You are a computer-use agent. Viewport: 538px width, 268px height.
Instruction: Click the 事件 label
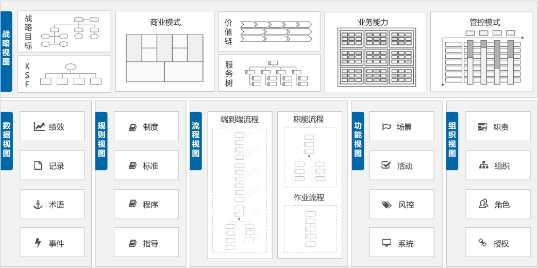(x=56, y=244)
